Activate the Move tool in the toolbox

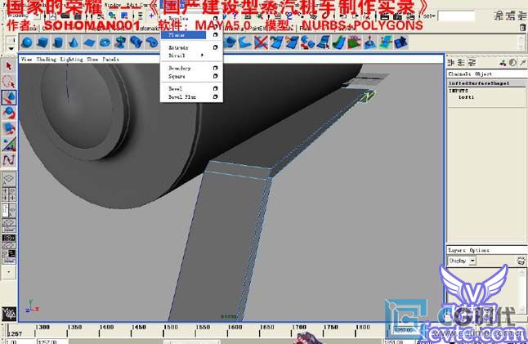[9, 97]
